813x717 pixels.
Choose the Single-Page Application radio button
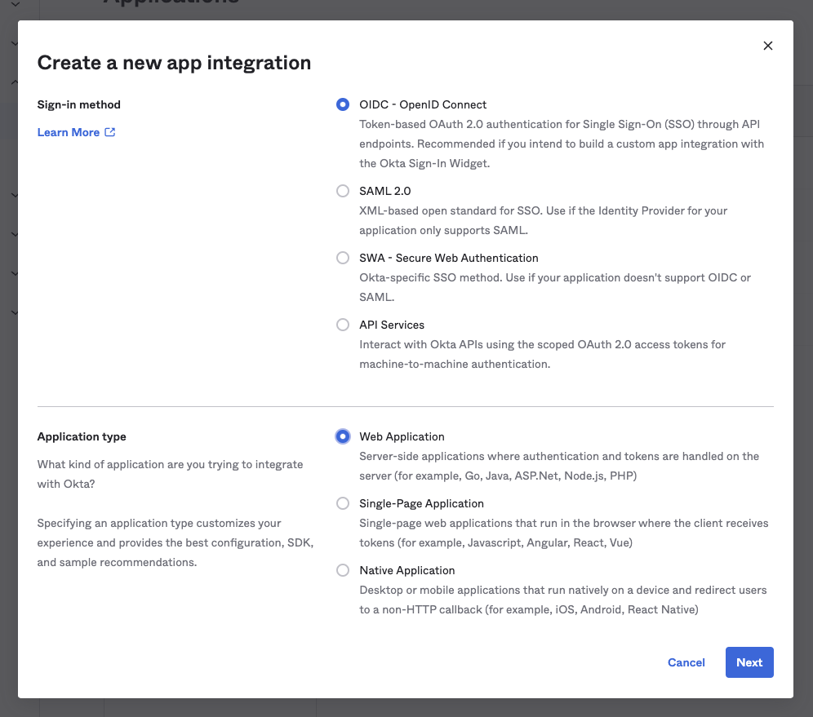pos(343,503)
